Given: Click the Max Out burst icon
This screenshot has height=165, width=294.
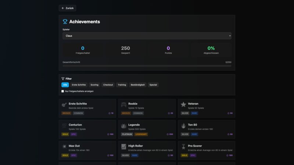Looking at the screenshot, I should coord(64,147).
